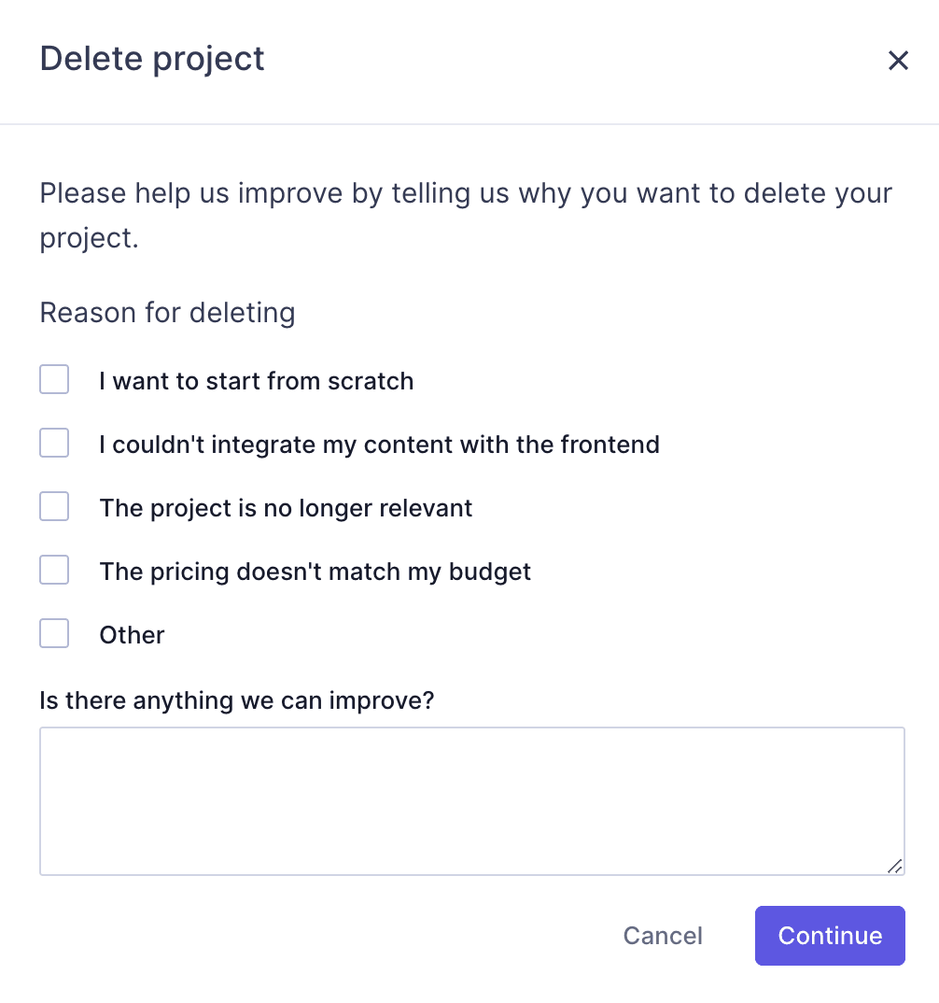
Task: Click 'The pricing doesn't match my budget' label
Action: point(315,572)
